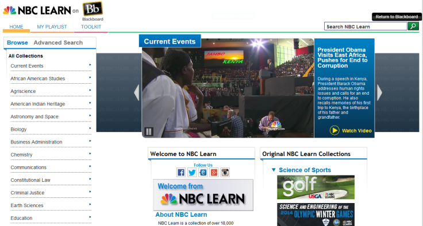This screenshot has width=423, height=226.
Task: Open NBC Learn Twitter icon
Action: pos(192,173)
